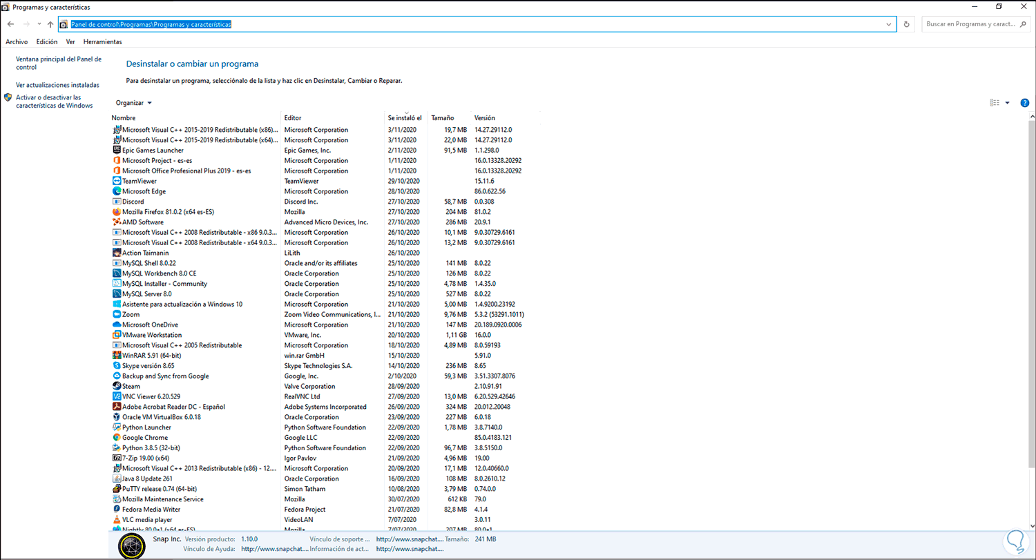Click the shield icon beside Windows features link

pos(7,97)
